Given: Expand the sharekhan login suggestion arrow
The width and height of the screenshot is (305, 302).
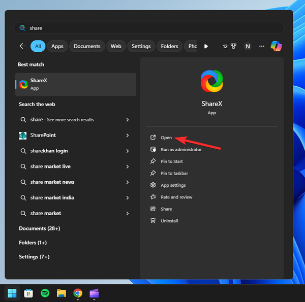Looking at the screenshot, I should [x=128, y=151].
